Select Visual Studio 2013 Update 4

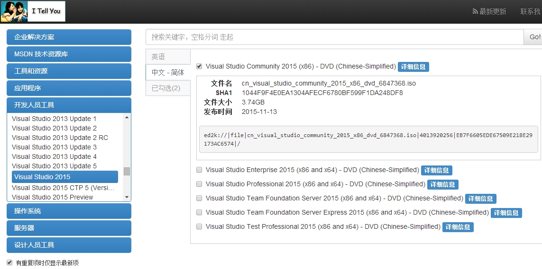(54, 156)
